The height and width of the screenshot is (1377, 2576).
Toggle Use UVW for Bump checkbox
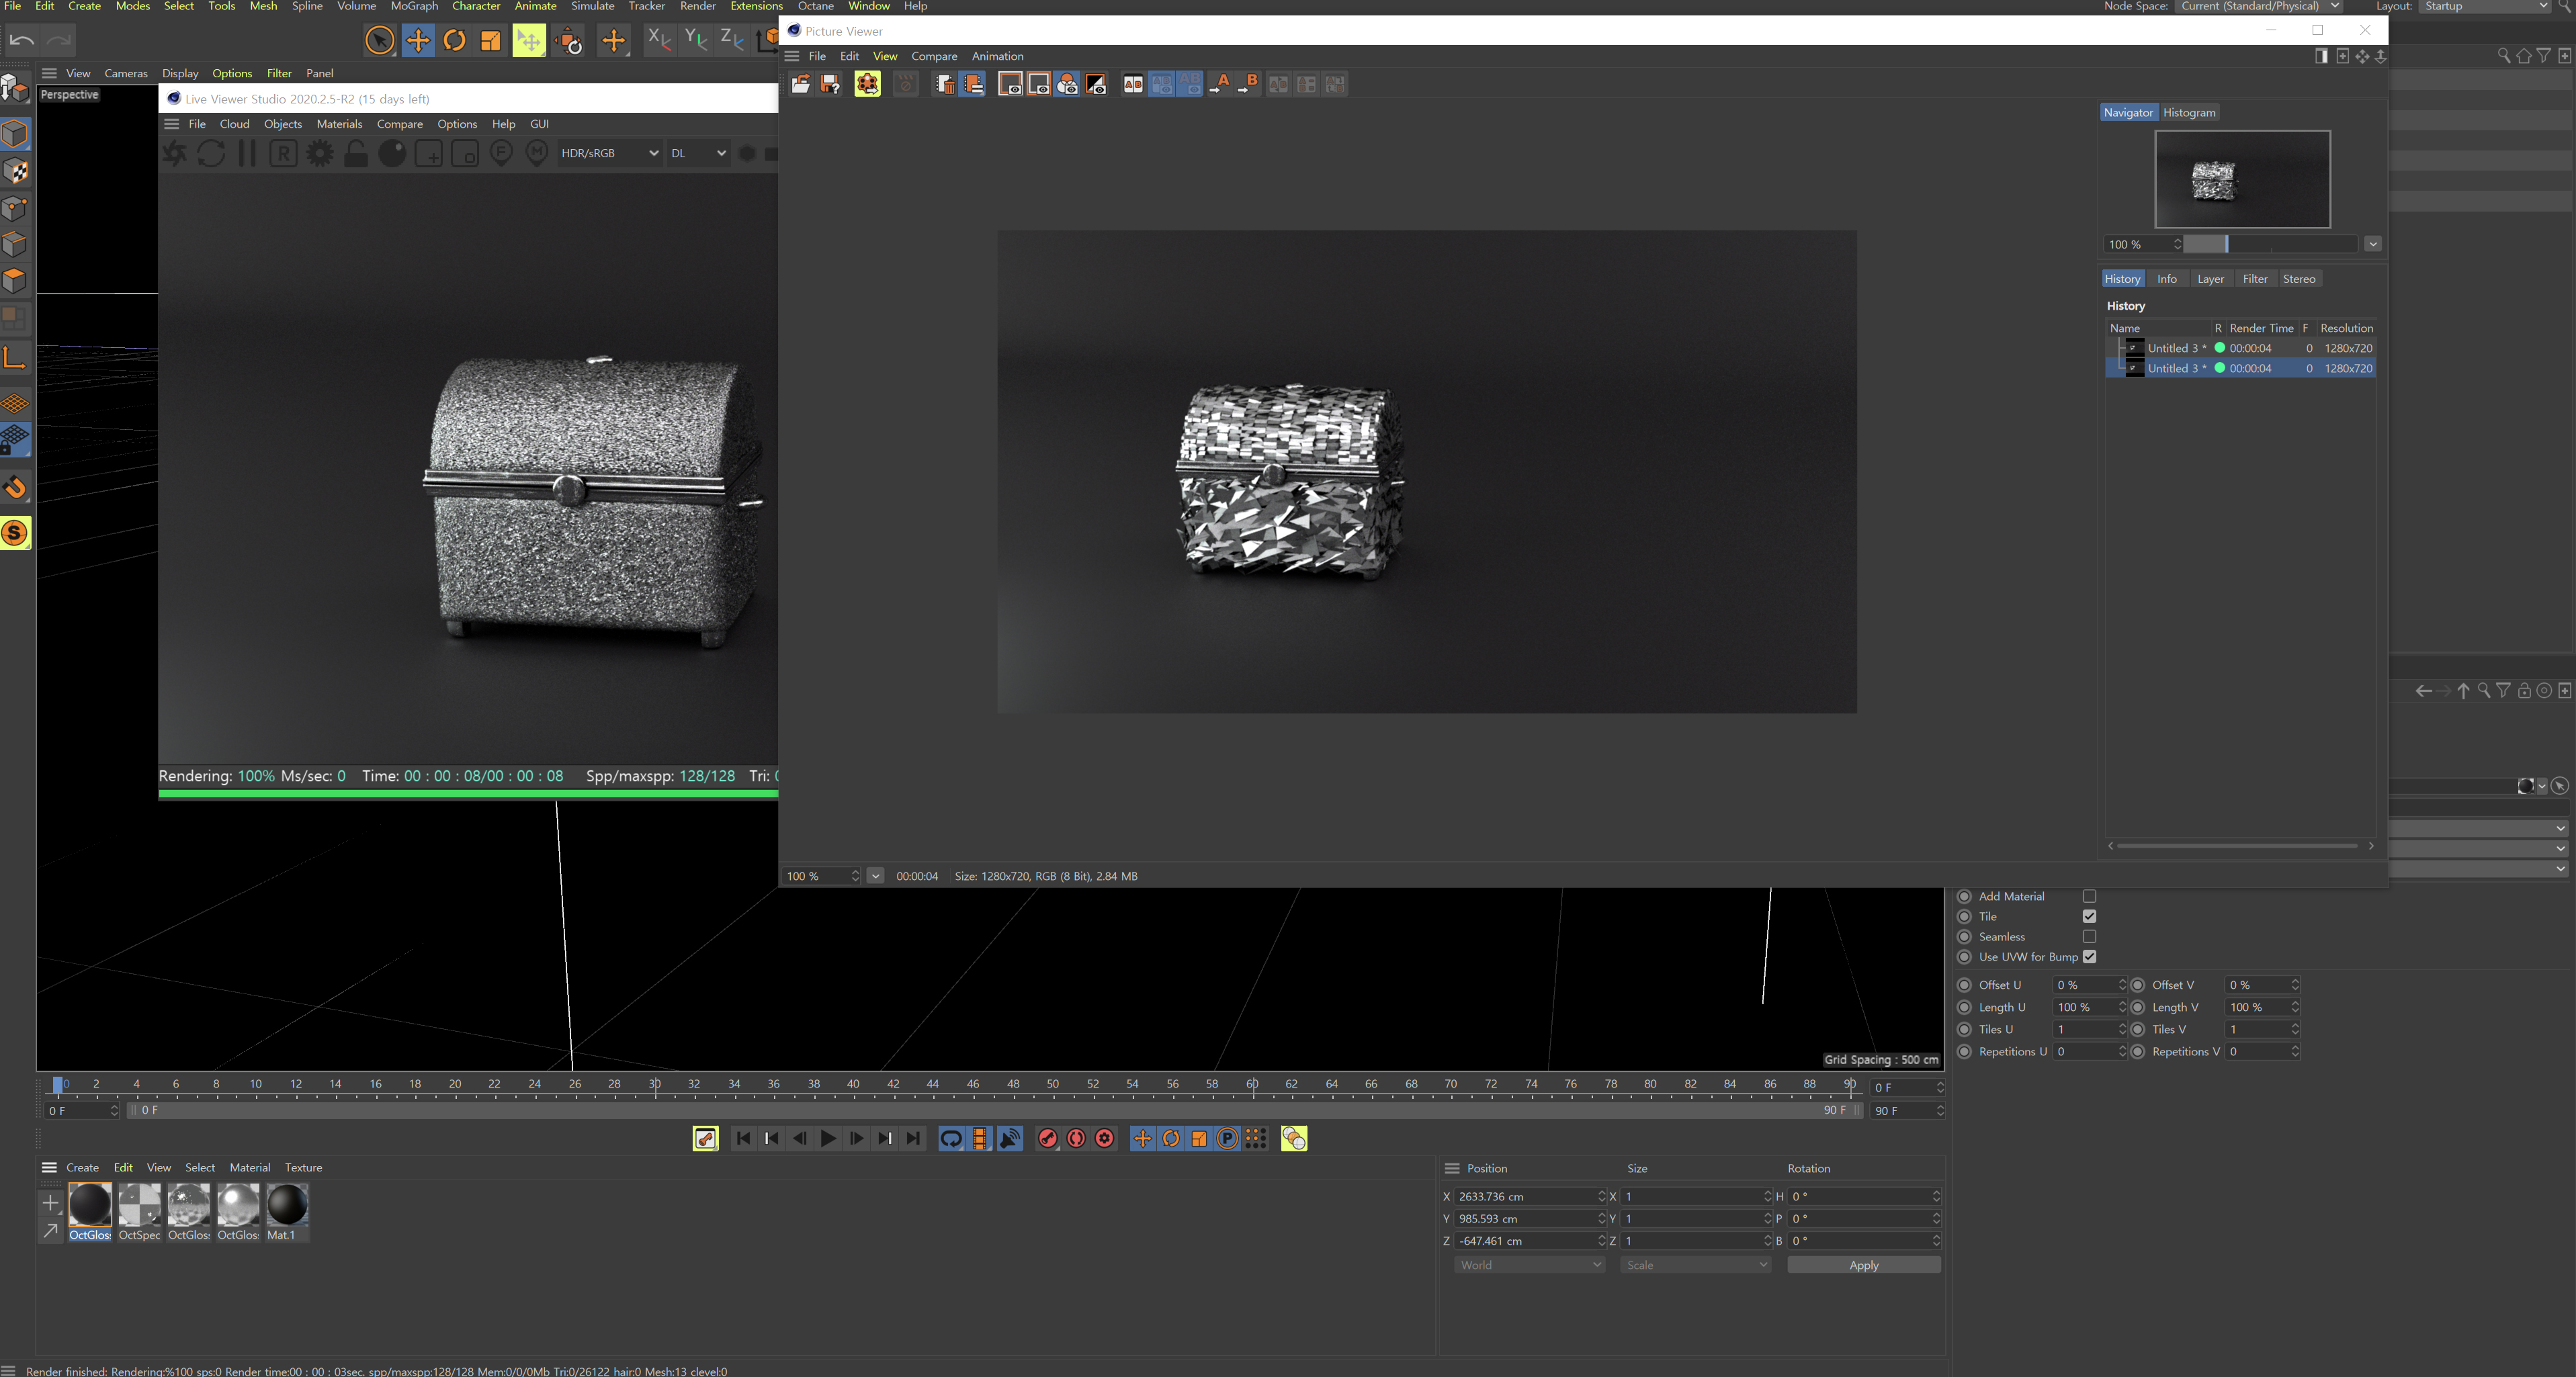tap(2089, 957)
